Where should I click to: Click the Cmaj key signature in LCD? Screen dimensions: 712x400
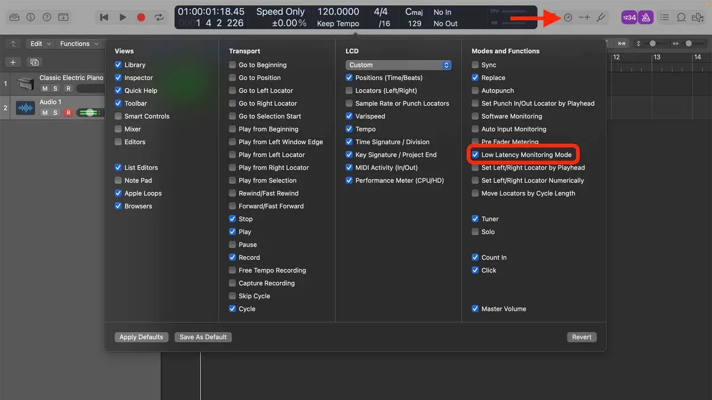tap(414, 12)
